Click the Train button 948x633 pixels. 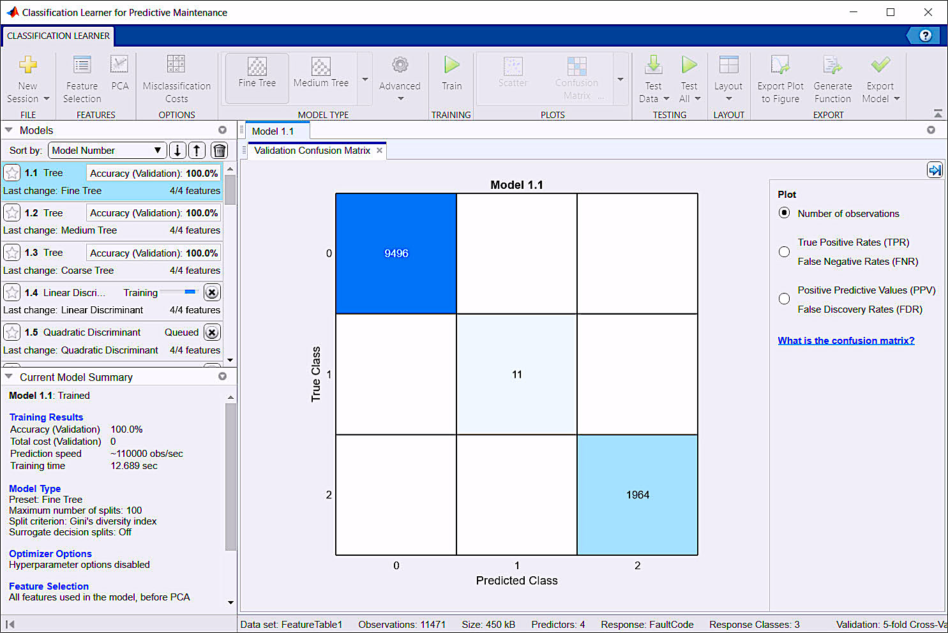451,73
